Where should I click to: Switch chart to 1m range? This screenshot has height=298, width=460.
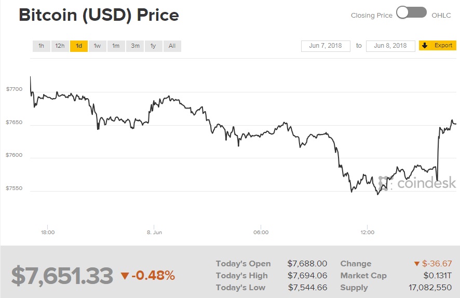click(x=116, y=46)
